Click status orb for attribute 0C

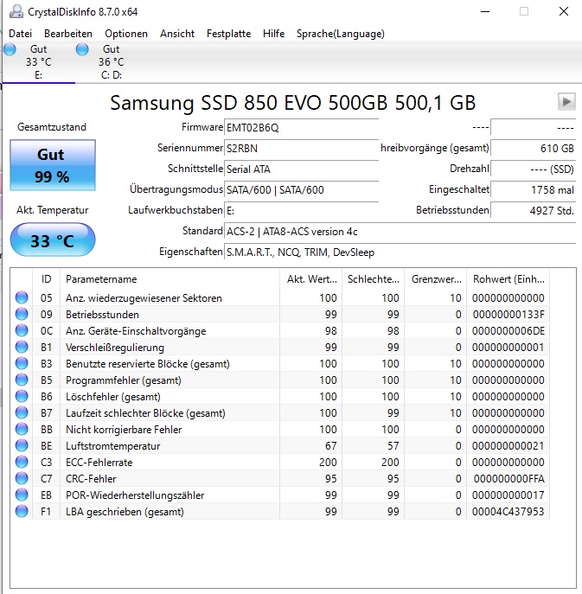coord(22,330)
